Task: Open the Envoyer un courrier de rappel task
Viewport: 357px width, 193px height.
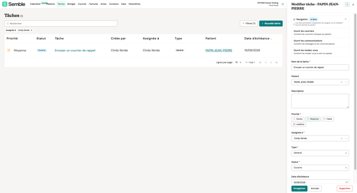Action: pyautogui.click(x=75, y=51)
